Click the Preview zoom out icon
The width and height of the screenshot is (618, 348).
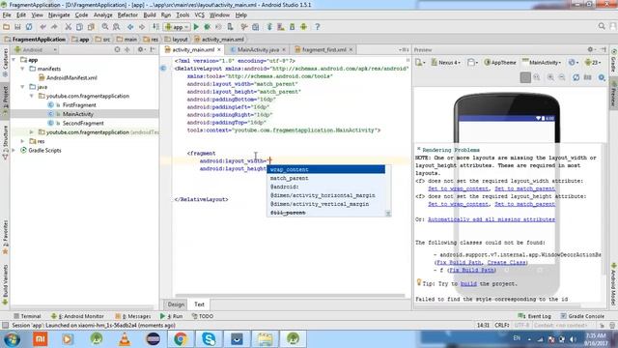point(562,77)
